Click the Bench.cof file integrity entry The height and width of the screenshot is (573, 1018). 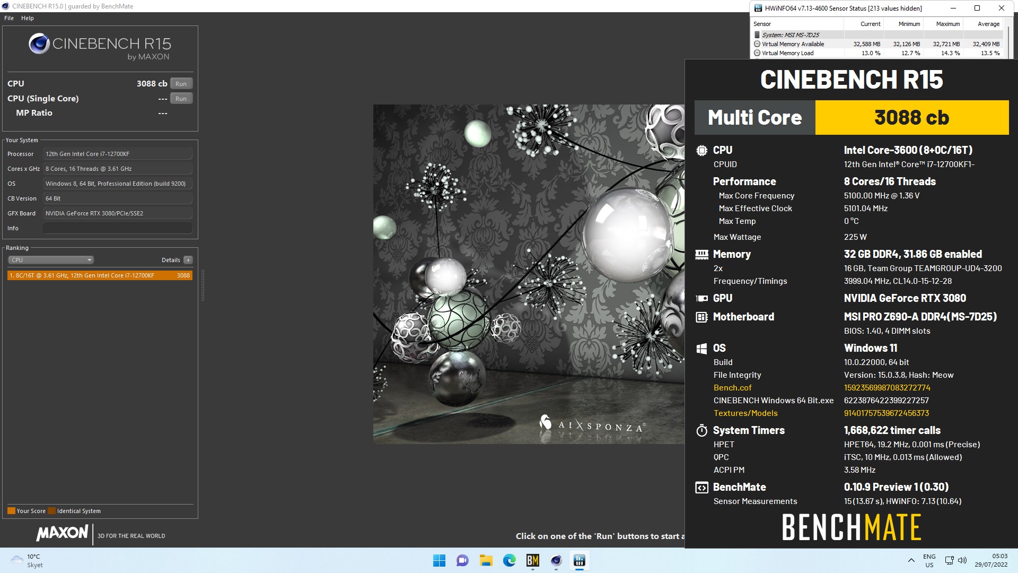pos(732,388)
